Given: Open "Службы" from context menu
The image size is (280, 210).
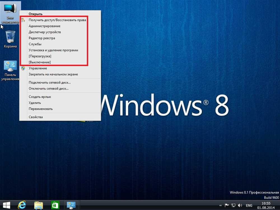Looking at the screenshot, I should (60, 44).
